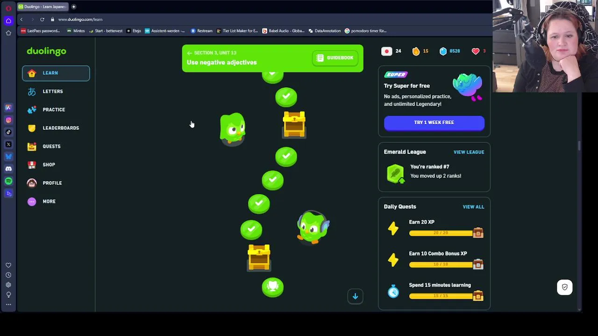Click the Japanese course flag icon

click(386, 51)
